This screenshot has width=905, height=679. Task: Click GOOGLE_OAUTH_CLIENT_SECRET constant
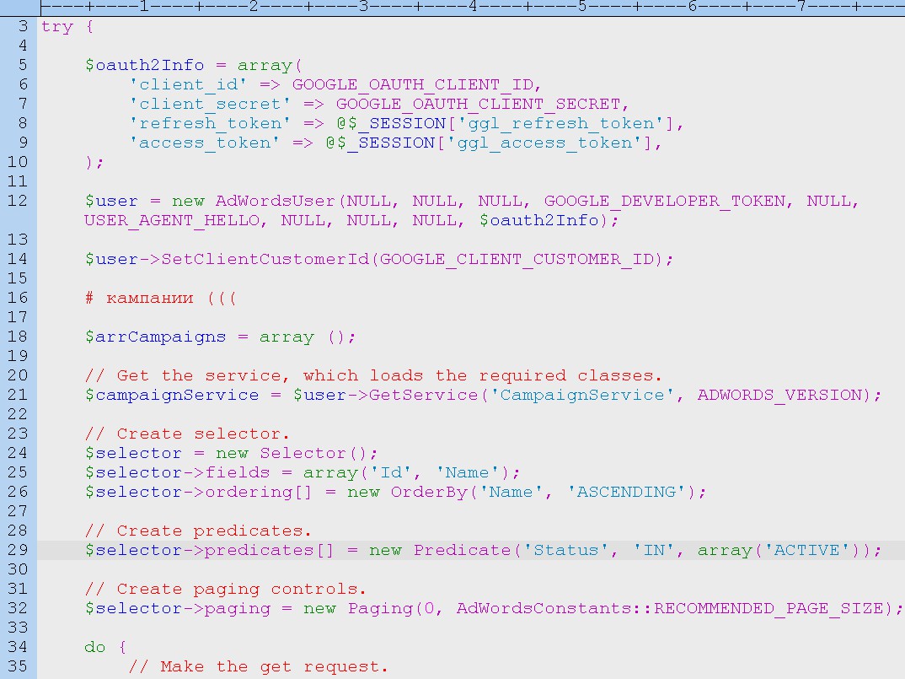click(479, 105)
